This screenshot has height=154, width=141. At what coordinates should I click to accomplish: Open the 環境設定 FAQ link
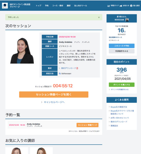[114, 126]
